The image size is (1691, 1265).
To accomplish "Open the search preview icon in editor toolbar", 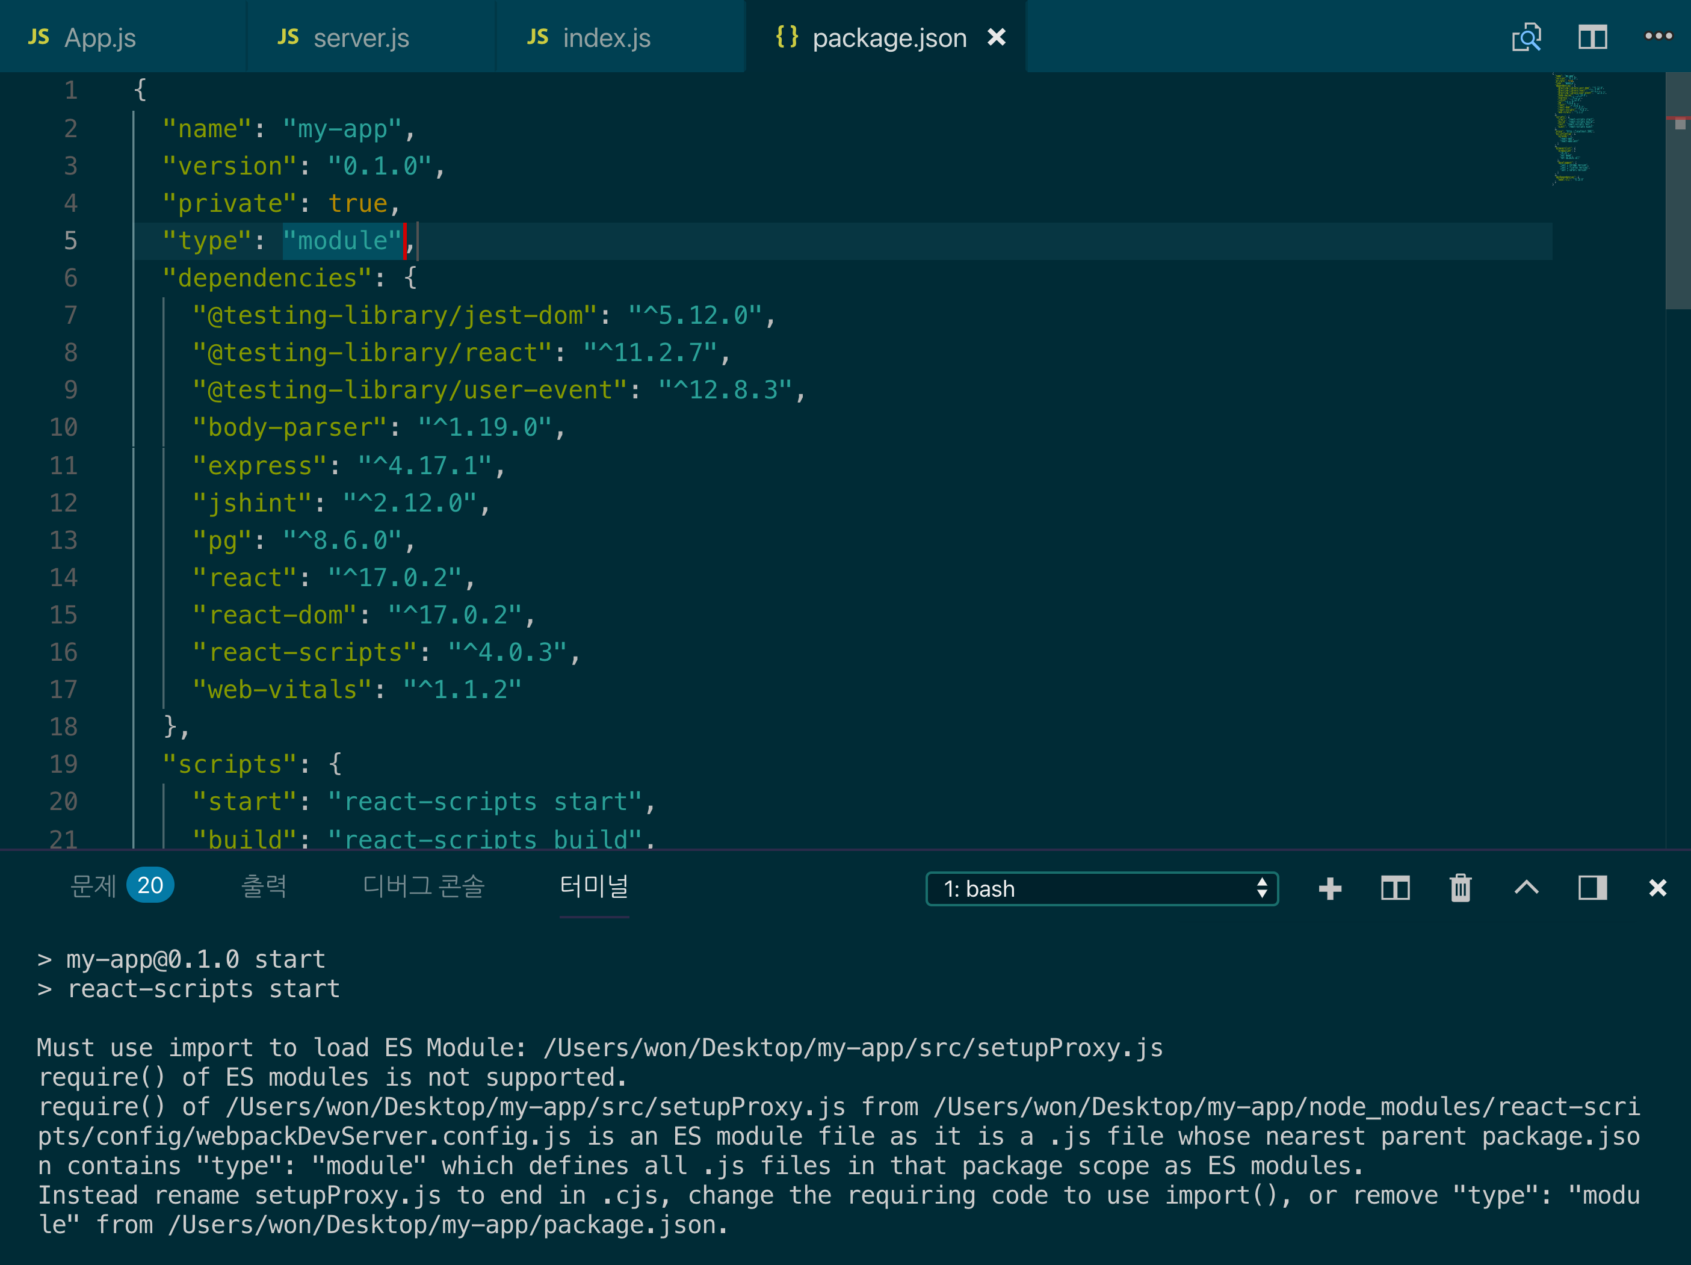I will coord(1526,37).
